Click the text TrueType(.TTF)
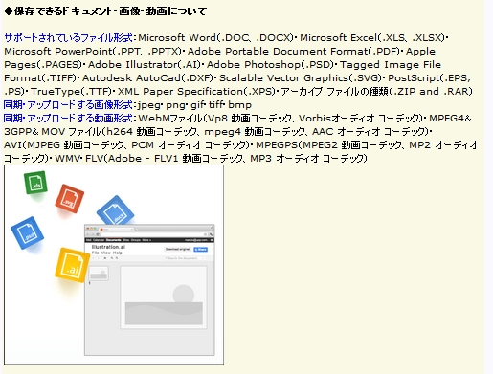The height and width of the screenshot is (374, 493). (71, 92)
